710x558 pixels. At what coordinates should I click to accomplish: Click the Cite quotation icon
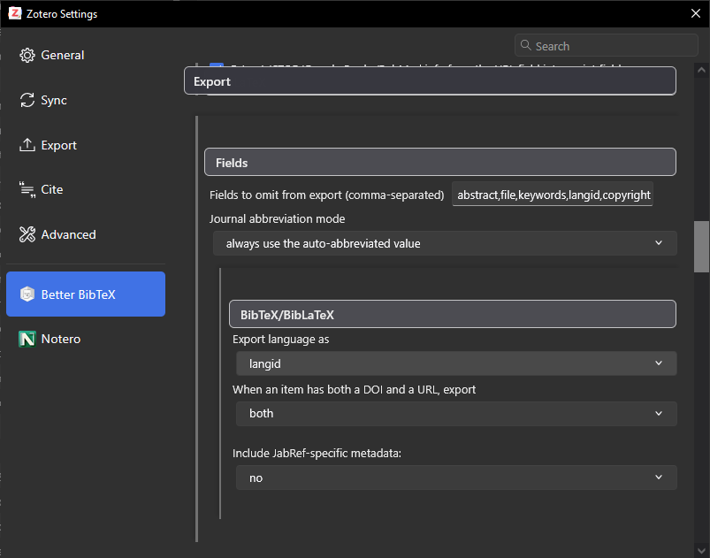coord(27,189)
